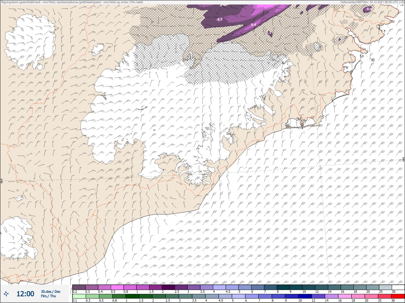Pick the top legend swatch between 6 and 7
Screen dimensions: 405x303
tap(258, 287)
